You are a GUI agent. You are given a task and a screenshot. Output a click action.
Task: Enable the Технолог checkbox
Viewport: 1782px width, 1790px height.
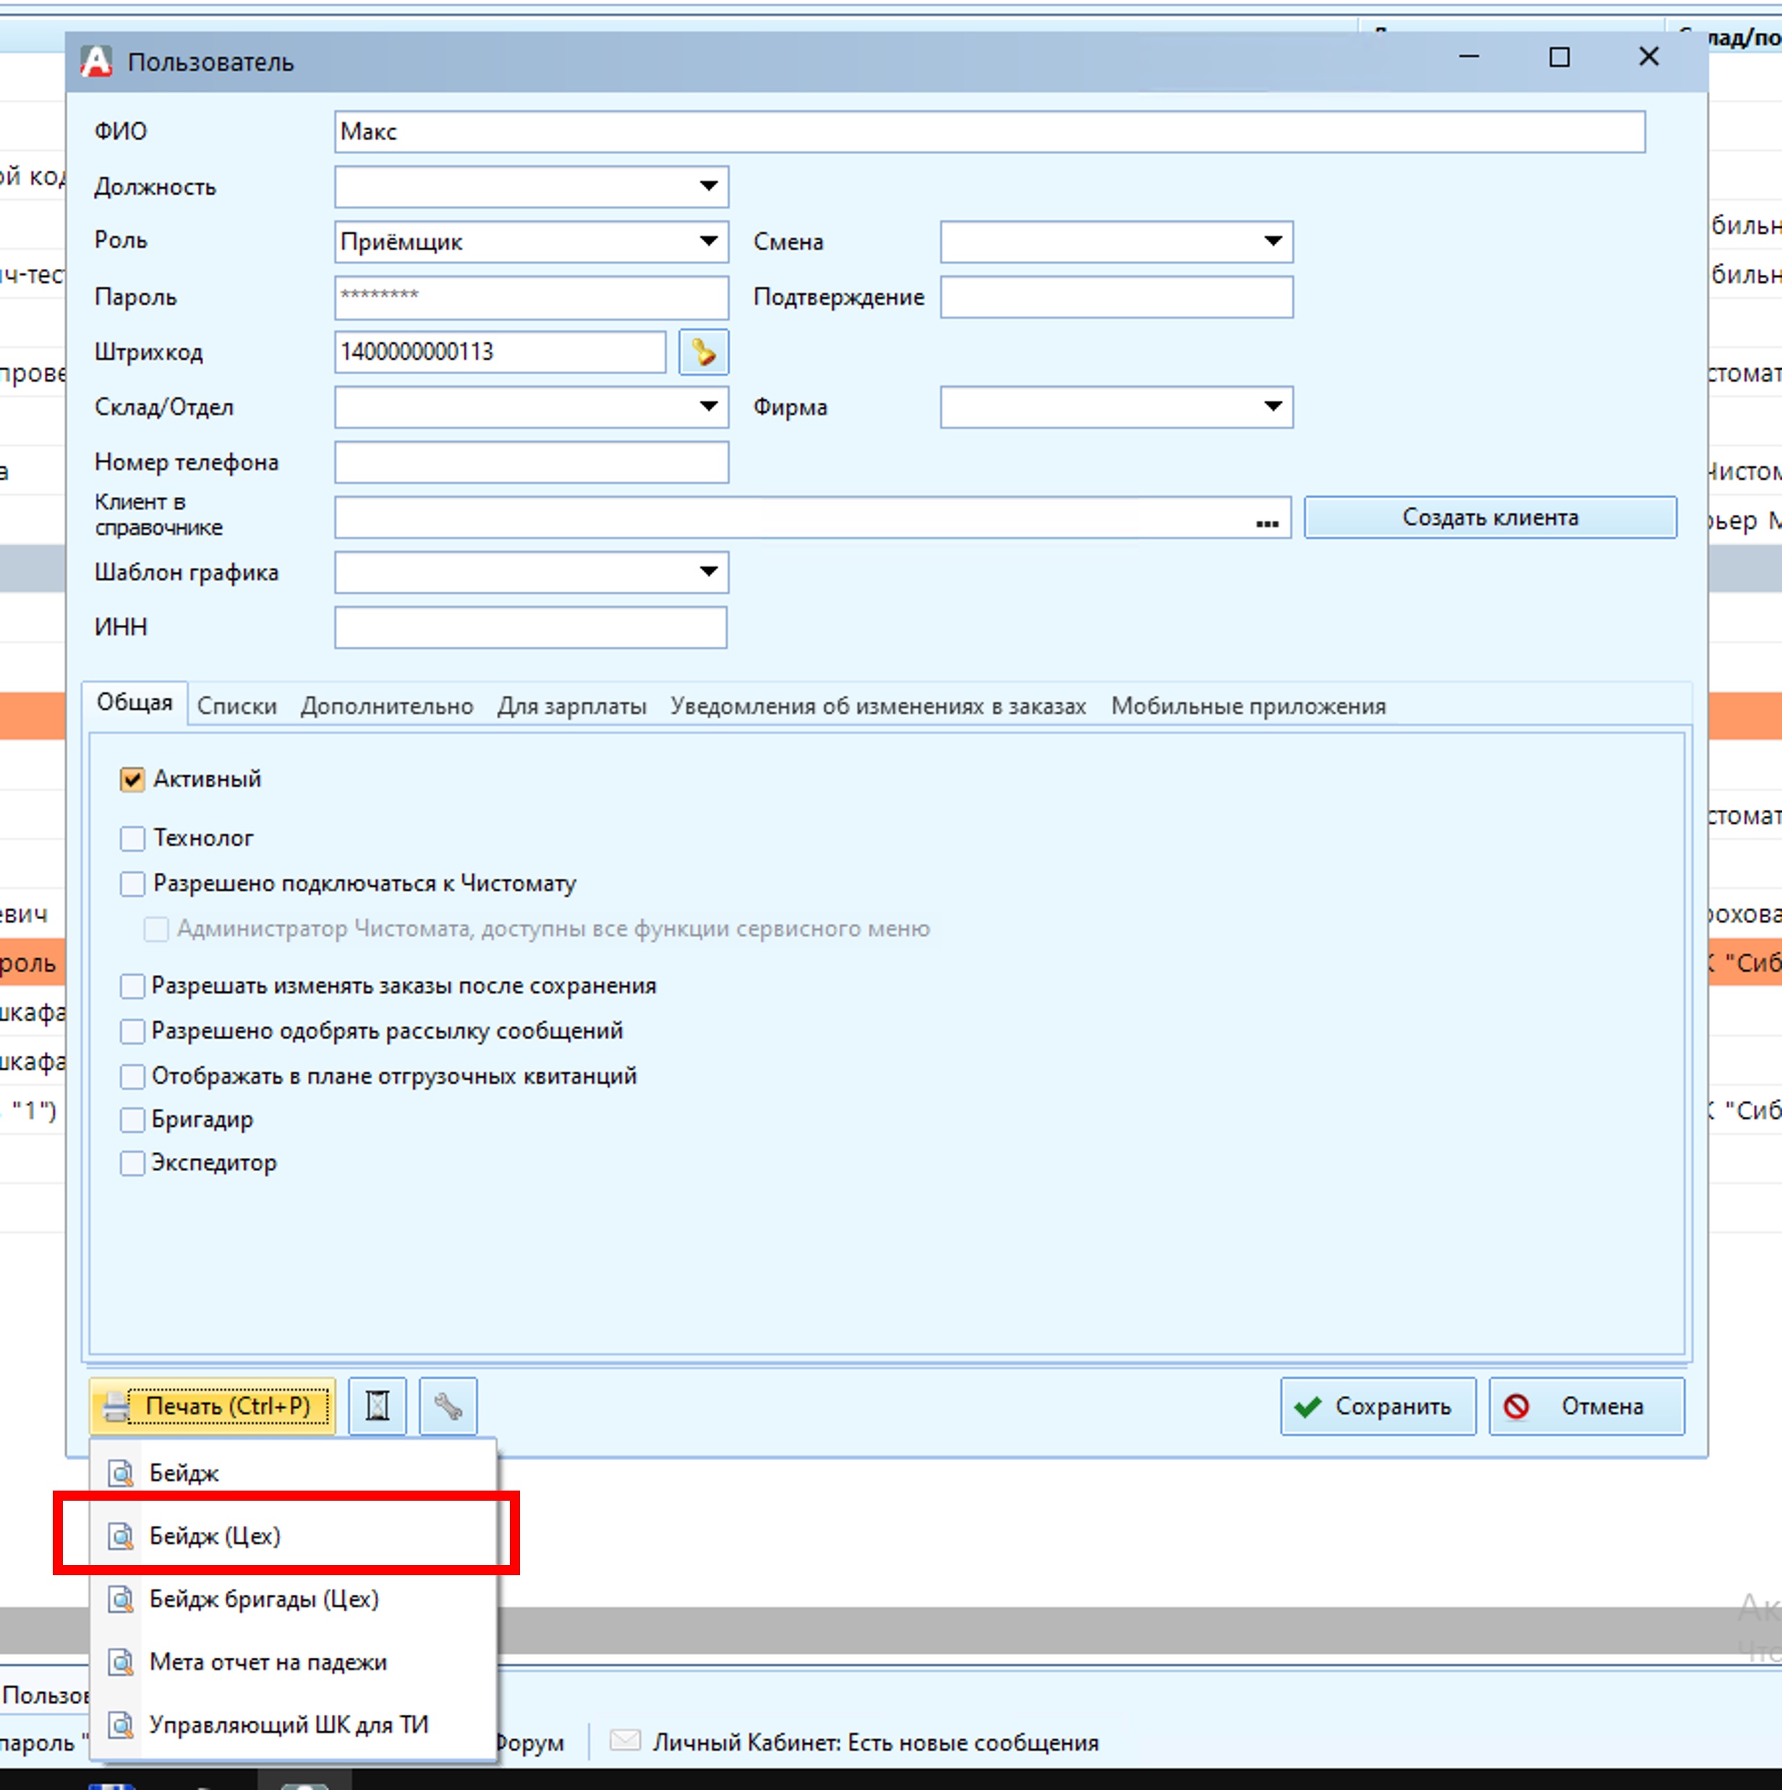(132, 838)
